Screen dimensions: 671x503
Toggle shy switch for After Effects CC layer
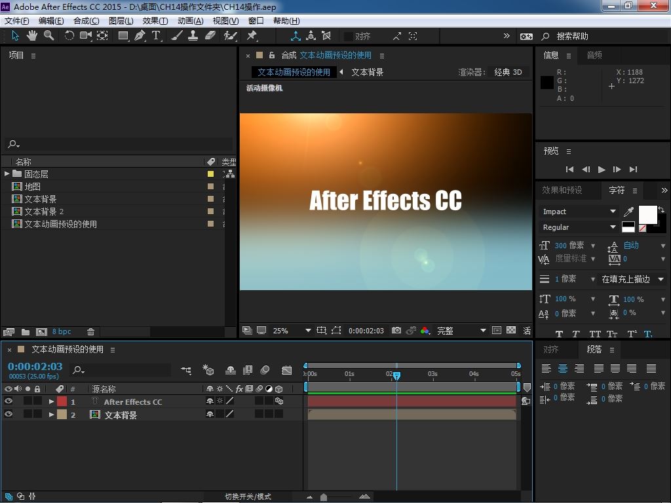click(210, 401)
